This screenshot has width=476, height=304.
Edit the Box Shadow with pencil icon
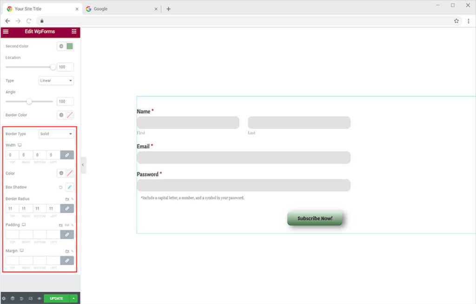[69, 188]
